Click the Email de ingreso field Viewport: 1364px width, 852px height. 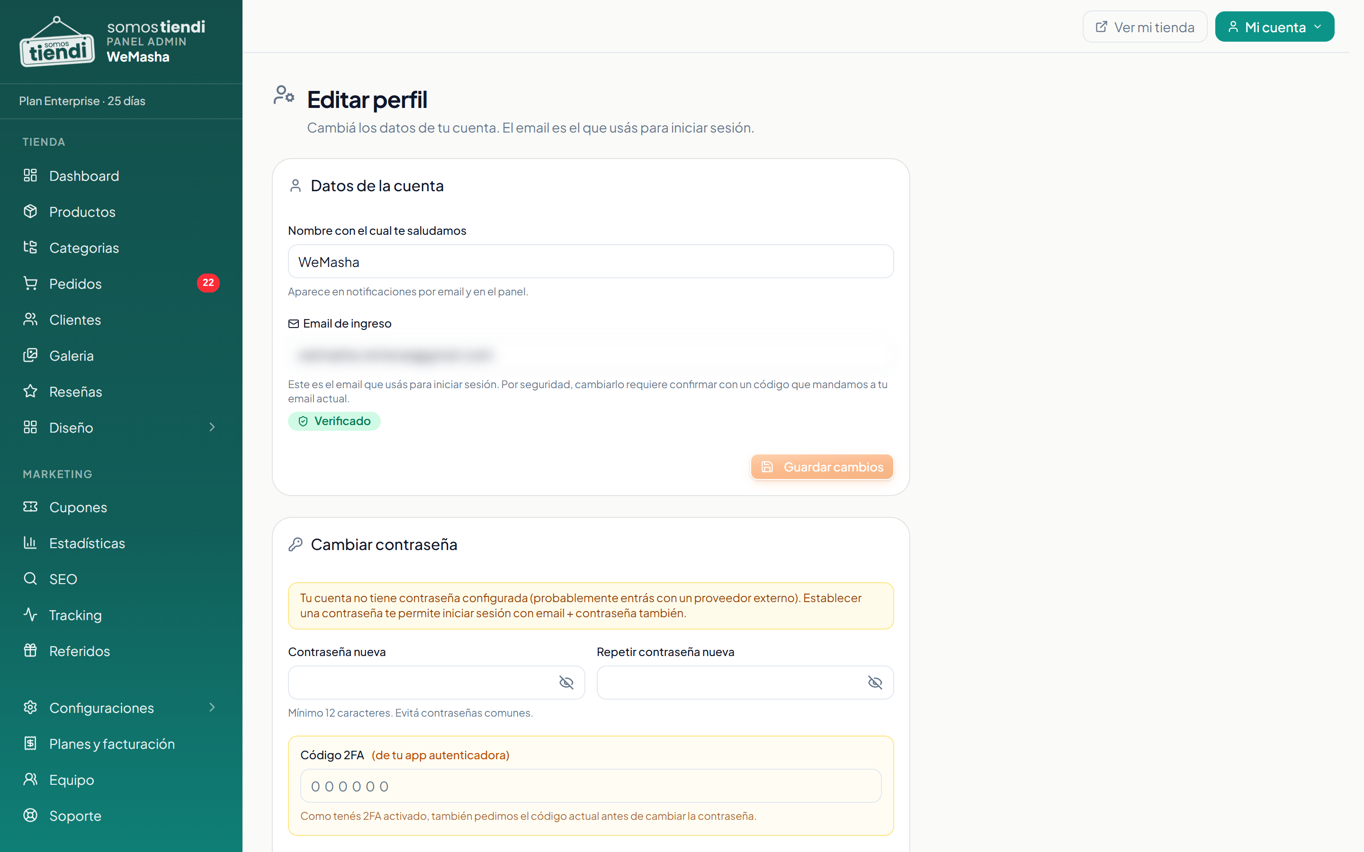(x=591, y=355)
